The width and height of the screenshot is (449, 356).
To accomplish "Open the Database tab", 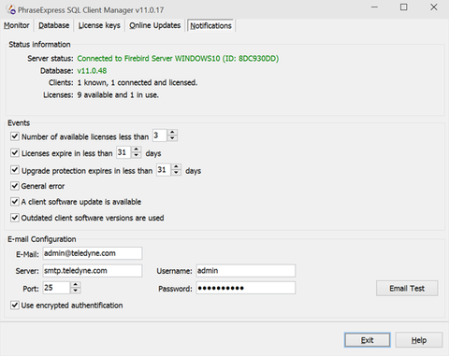I will (x=53, y=25).
